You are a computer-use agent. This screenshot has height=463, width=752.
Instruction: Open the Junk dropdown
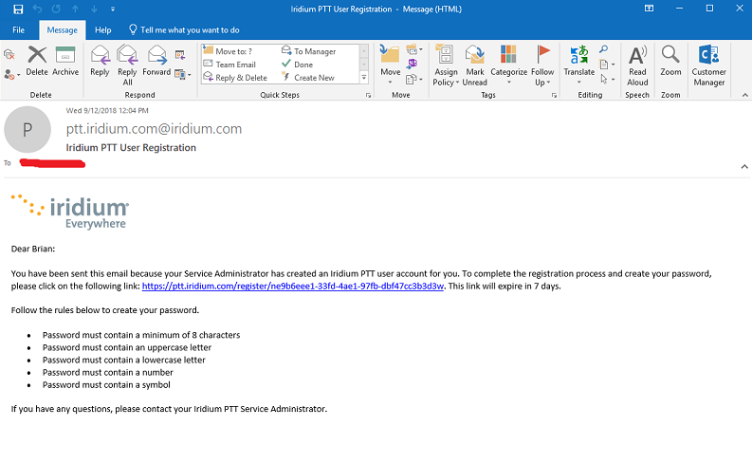11,74
